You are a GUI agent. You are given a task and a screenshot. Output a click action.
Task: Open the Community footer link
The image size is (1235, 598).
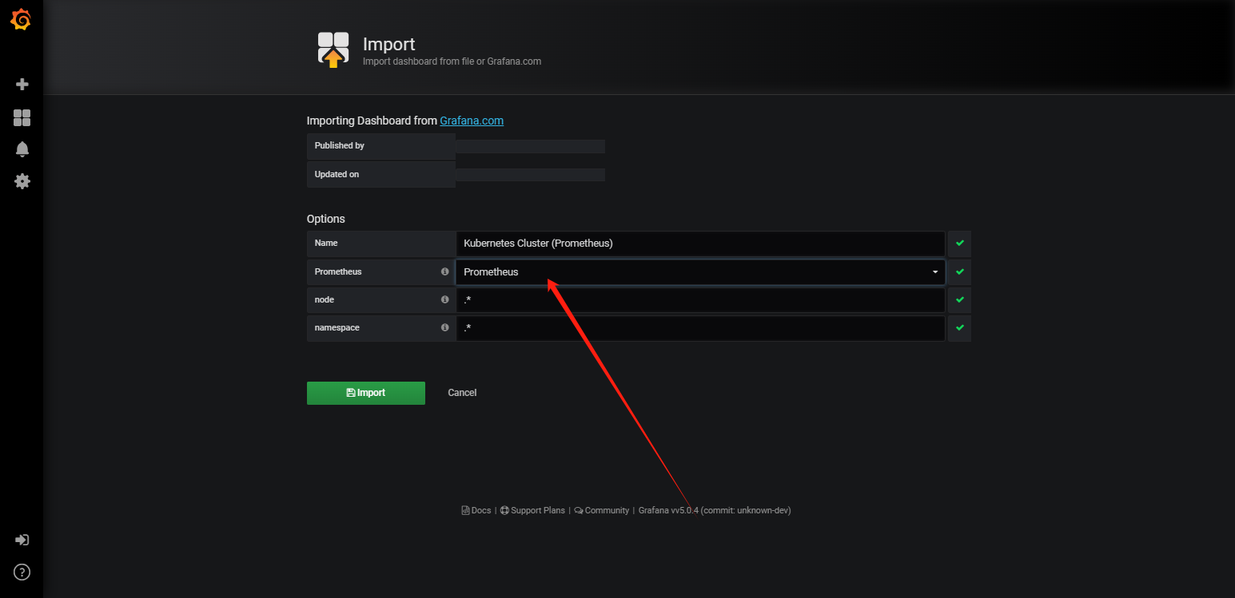click(x=601, y=510)
